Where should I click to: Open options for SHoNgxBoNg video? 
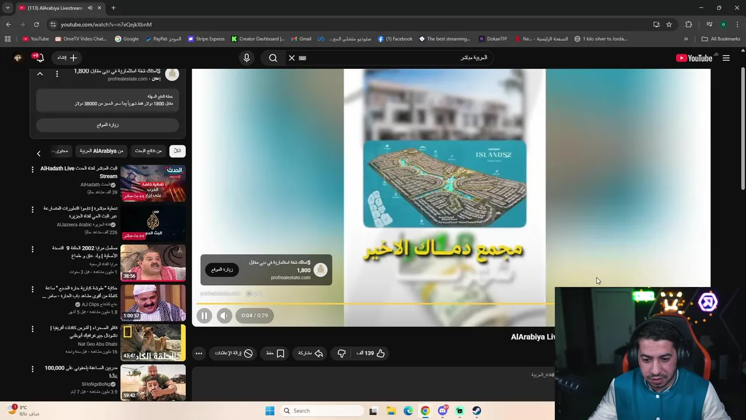[x=33, y=369]
